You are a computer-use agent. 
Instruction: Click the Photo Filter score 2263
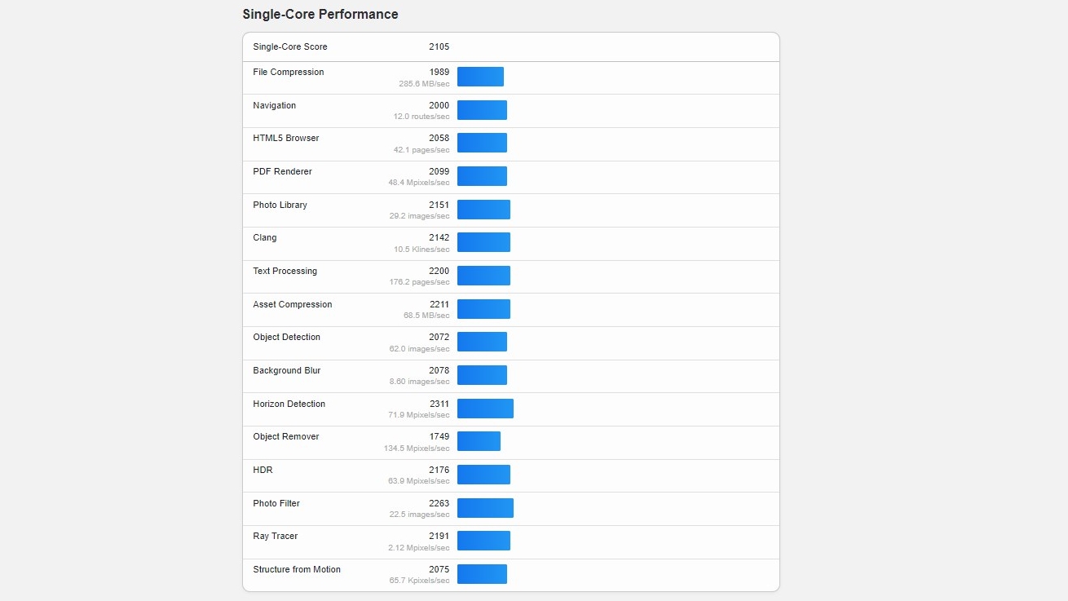click(439, 504)
